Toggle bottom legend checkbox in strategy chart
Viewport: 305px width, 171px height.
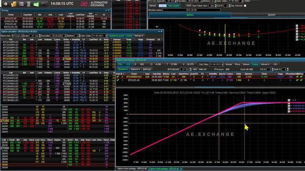point(289,111)
